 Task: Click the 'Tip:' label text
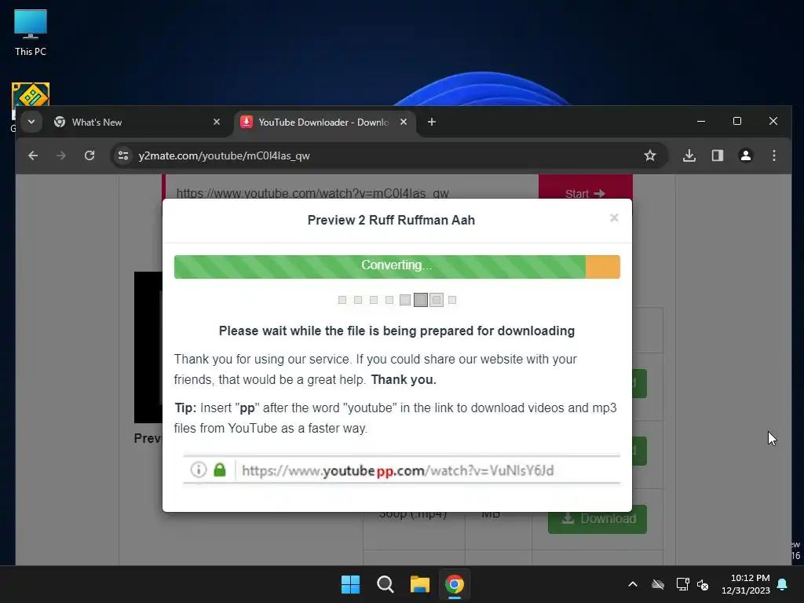[185, 408]
